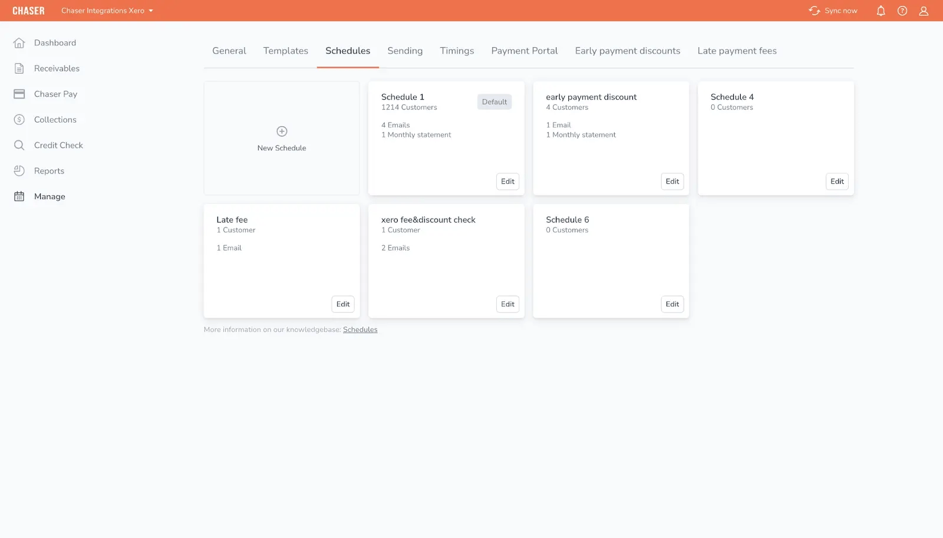
Task: Click the Manage calendar icon
Action: click(x=19, y=197)
